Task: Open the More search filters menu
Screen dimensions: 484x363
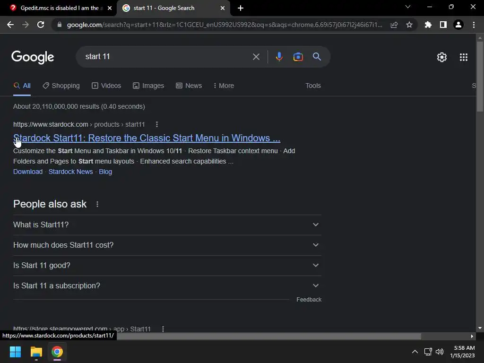Action: [x=224, y=86]
